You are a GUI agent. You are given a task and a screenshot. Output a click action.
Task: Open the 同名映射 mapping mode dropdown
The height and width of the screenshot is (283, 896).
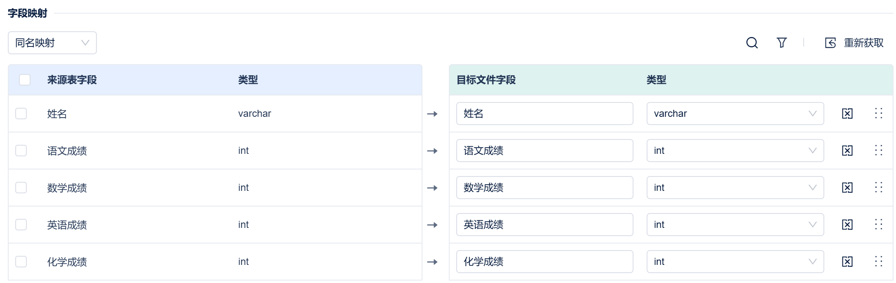pyautogui.click(x=52, y=43)
